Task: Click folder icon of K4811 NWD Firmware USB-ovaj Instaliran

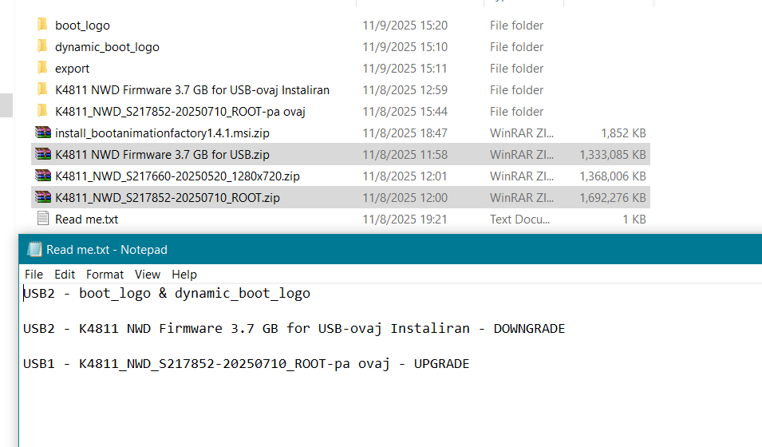Action: 42,89
